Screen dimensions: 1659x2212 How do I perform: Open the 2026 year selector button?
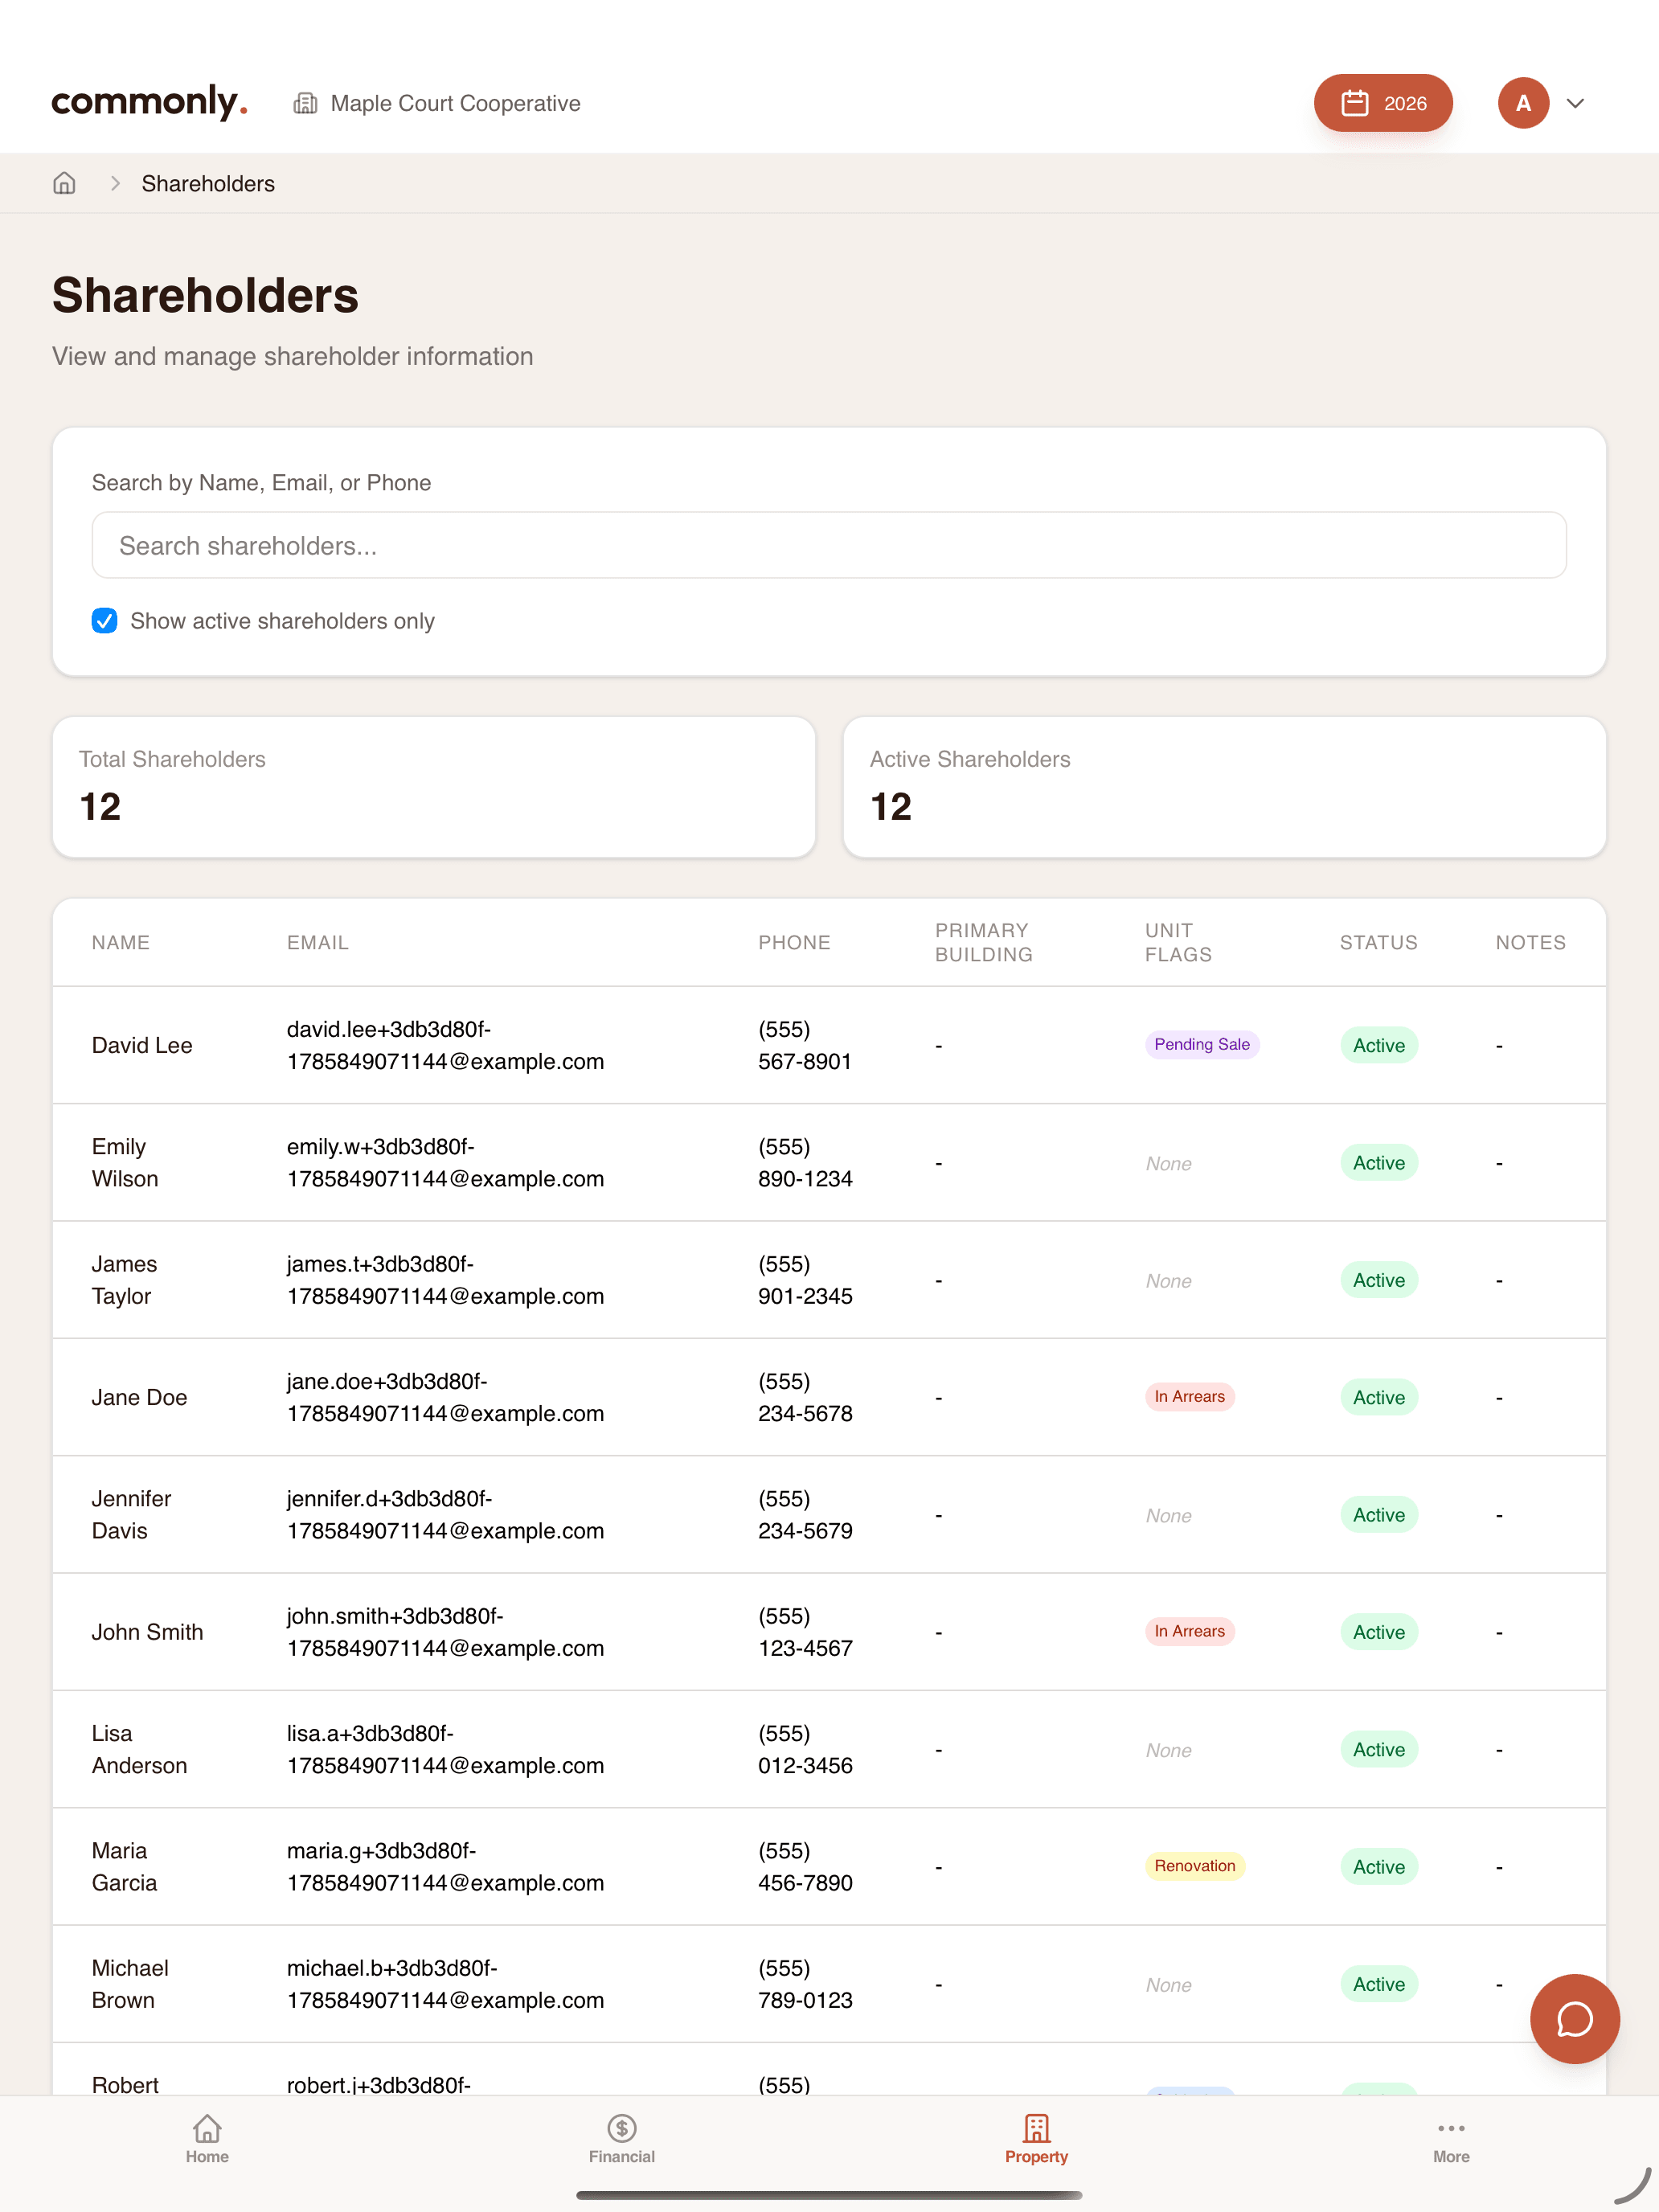1383,103
